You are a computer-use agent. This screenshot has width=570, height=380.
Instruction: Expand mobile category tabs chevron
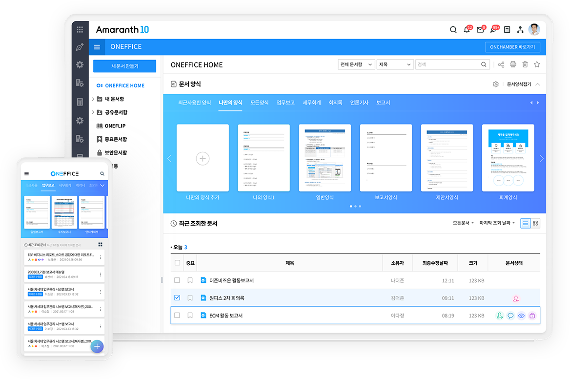tap(102, 185)
